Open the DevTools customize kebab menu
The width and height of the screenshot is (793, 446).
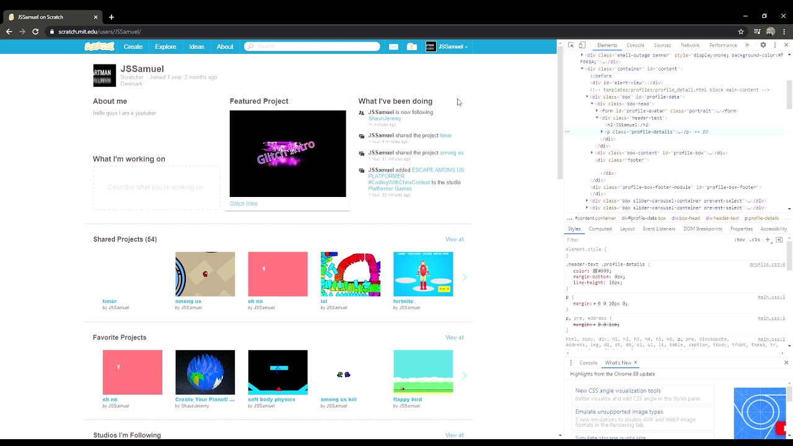click(x=774, y=45)
